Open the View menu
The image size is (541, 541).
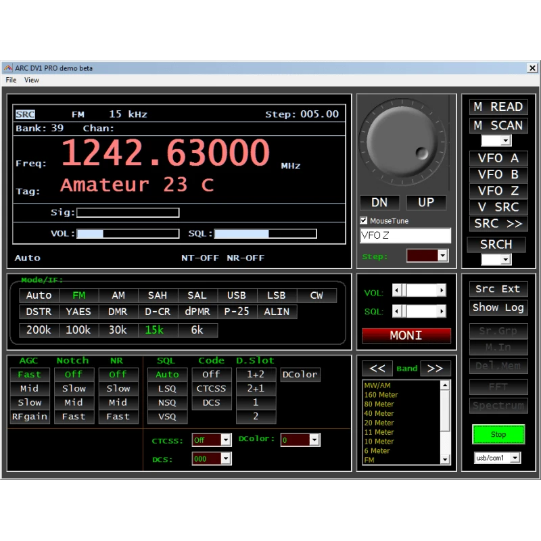(x=31, y=80)
